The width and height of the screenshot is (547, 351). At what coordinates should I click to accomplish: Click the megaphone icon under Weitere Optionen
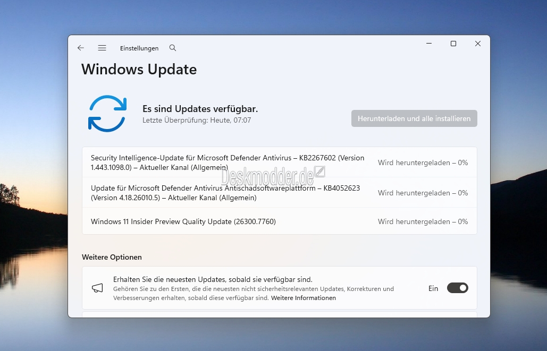tap(97, 288)
